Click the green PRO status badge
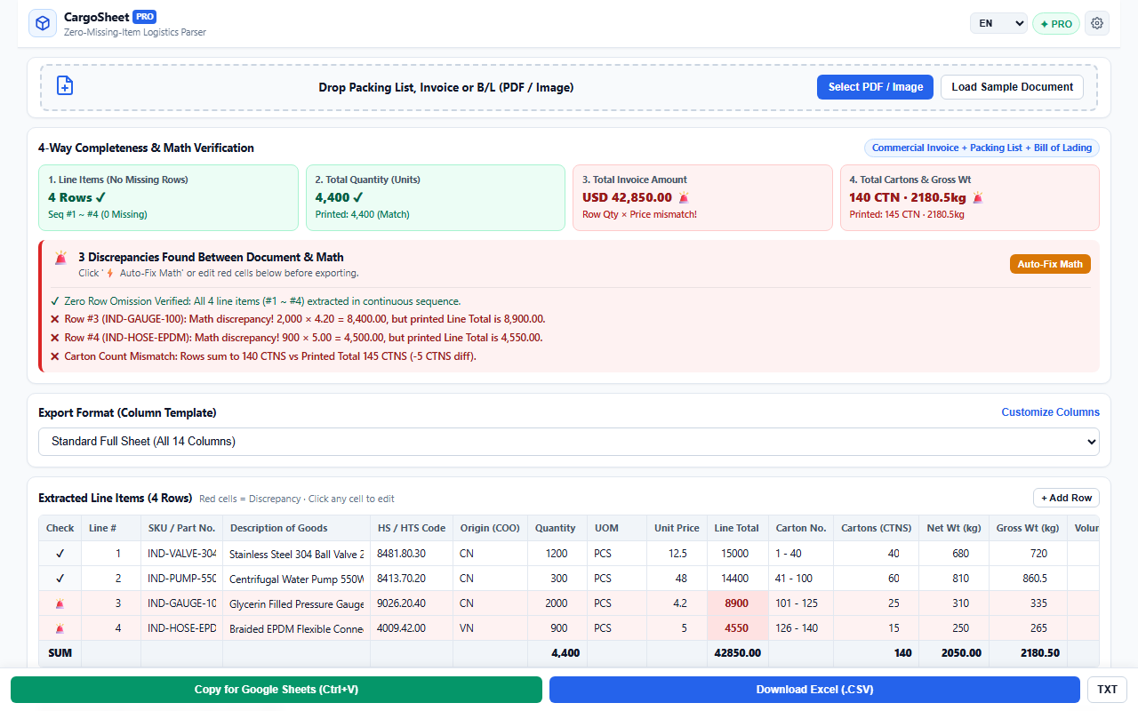Screen dimensions: 1138x711 pyautogui.click(x=1056, y=24)
